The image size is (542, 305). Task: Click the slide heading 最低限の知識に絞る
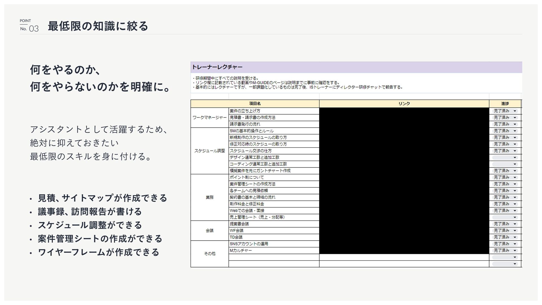98,26
